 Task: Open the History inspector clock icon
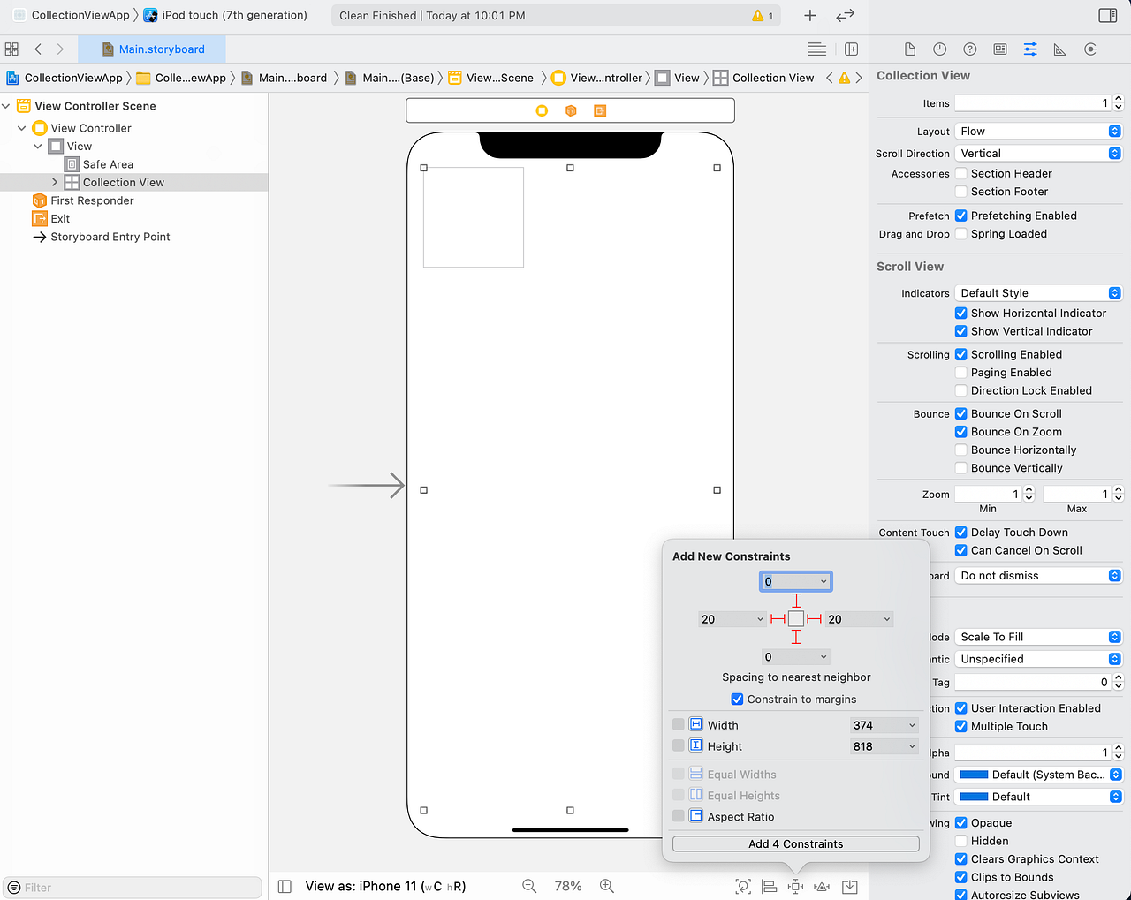click(939, 49)
